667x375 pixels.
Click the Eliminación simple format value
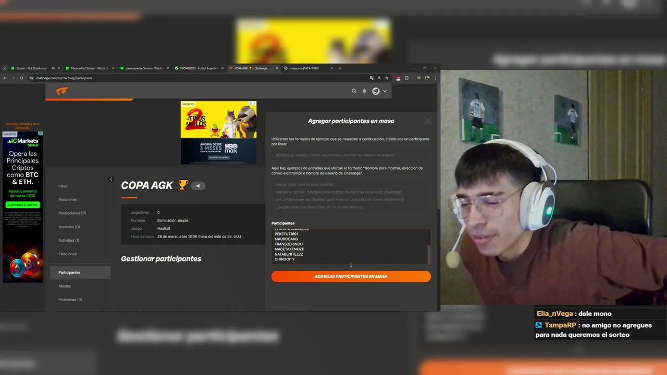point(172,220)
